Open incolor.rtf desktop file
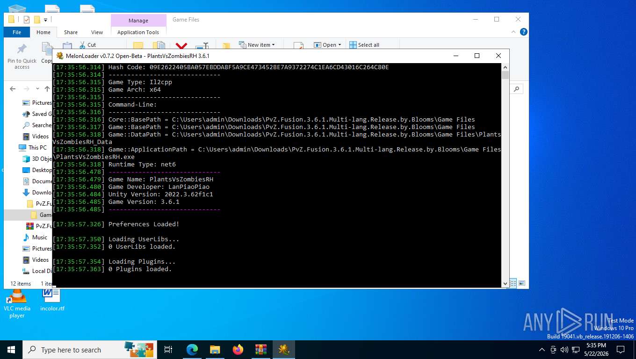 (x=52, y=300)
